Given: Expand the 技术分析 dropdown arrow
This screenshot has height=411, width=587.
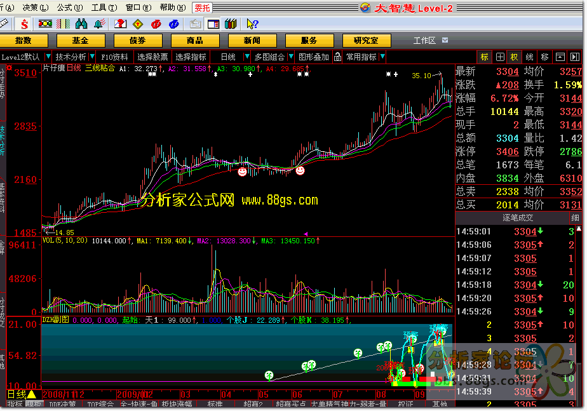Looking at the screenshot, I should (x=92, y=57).
